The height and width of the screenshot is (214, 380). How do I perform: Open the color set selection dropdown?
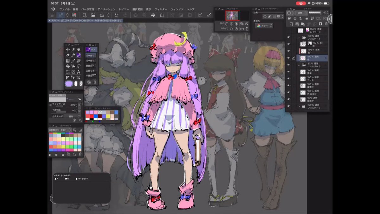[60, 130]
